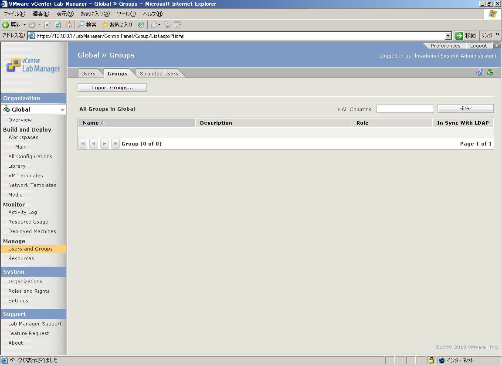Open the Main workspace link
Screen dimensions: 502x366
21,147
